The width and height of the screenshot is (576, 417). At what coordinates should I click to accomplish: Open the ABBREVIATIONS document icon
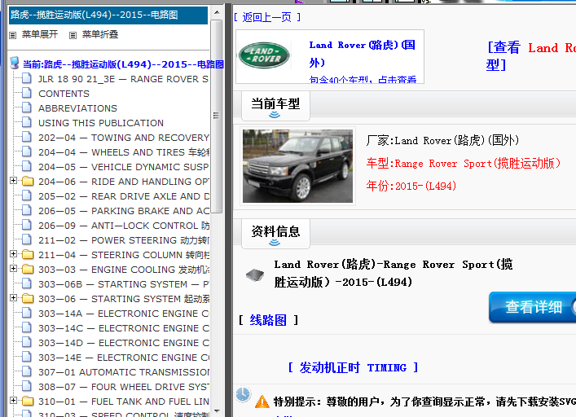(x=26, y=108)
